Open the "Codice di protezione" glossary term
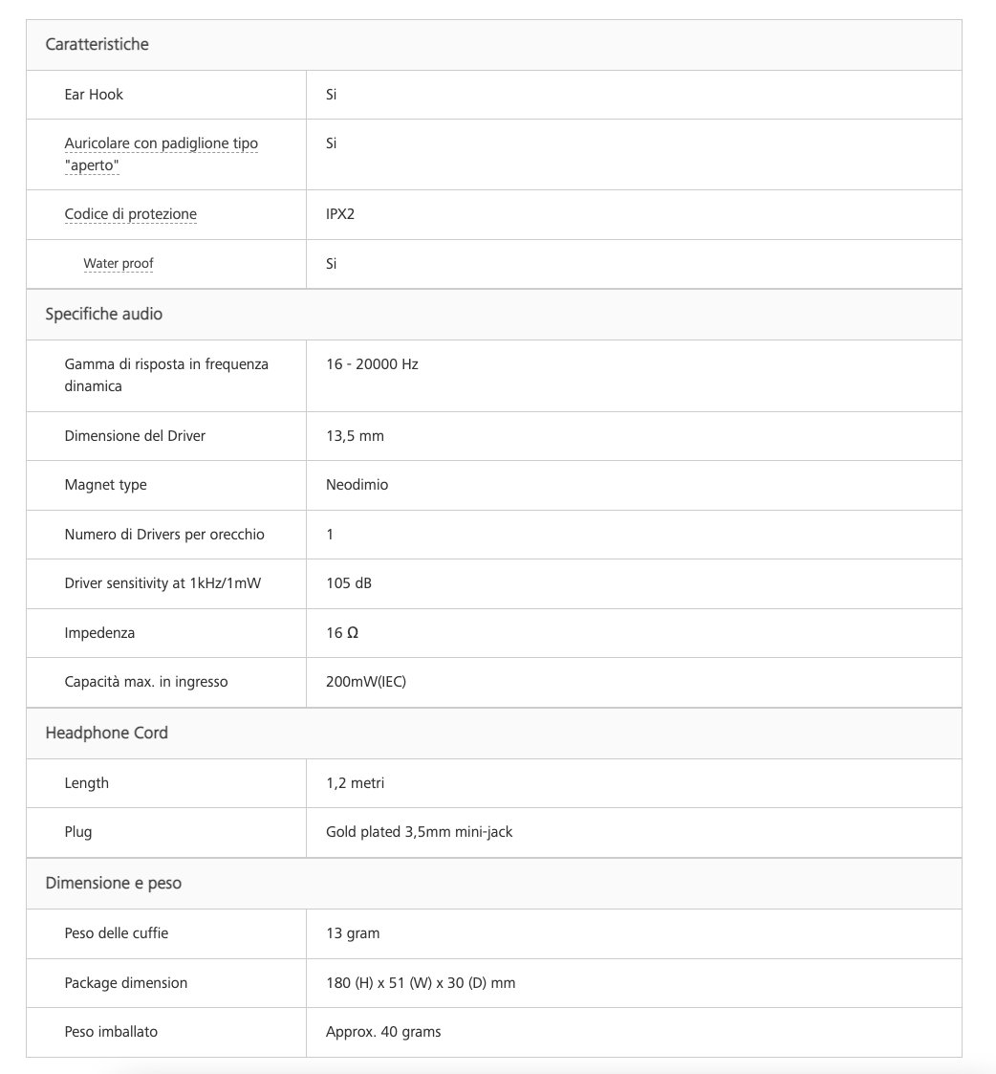This screenshot has width=996, height=1074. [x=130, y=214]
